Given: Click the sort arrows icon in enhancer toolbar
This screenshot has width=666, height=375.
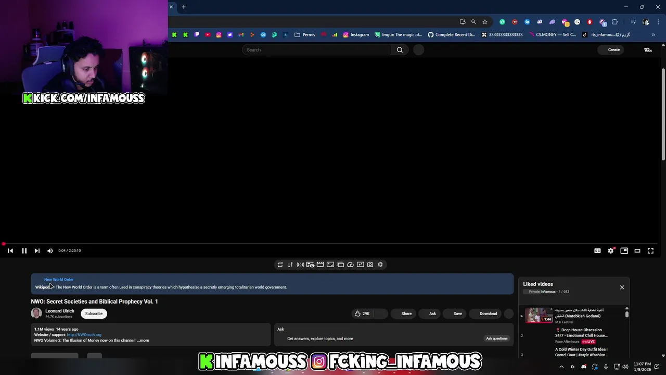Looking at the screenshot, I should (290, 265).
